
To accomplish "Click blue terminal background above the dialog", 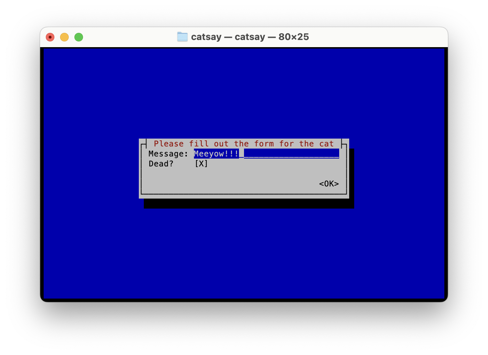I will pos(244,93).
